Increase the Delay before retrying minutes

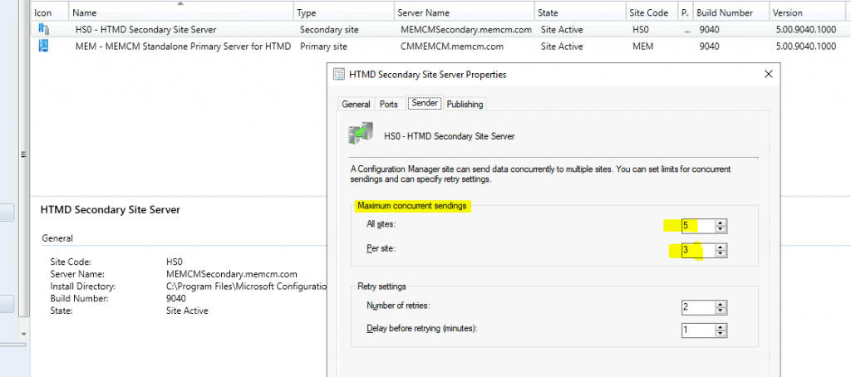click(x=721, y=327)
